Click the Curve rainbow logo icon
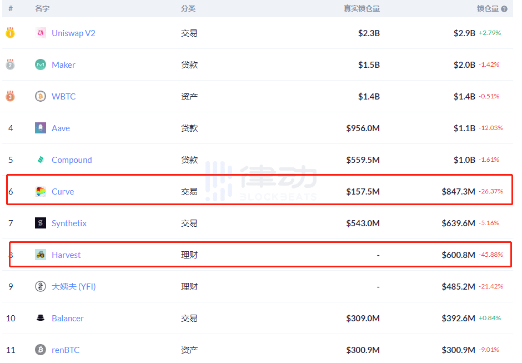 click(40, 191)
